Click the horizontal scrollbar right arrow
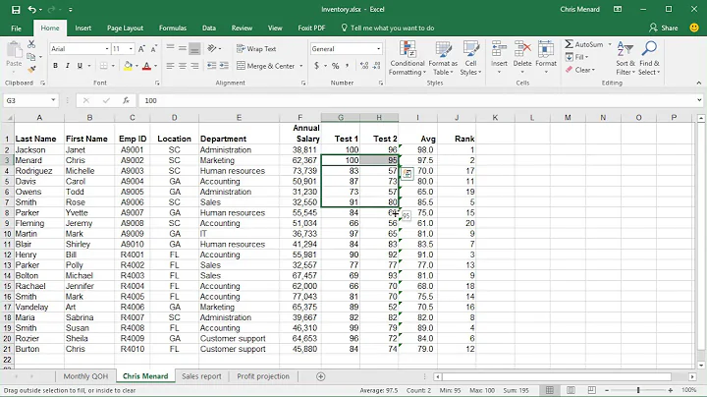 coord(692,376)
